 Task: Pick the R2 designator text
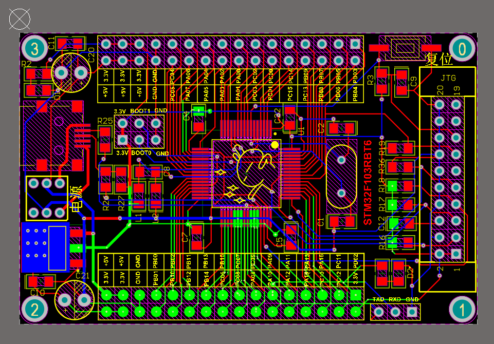coord(26,64)
